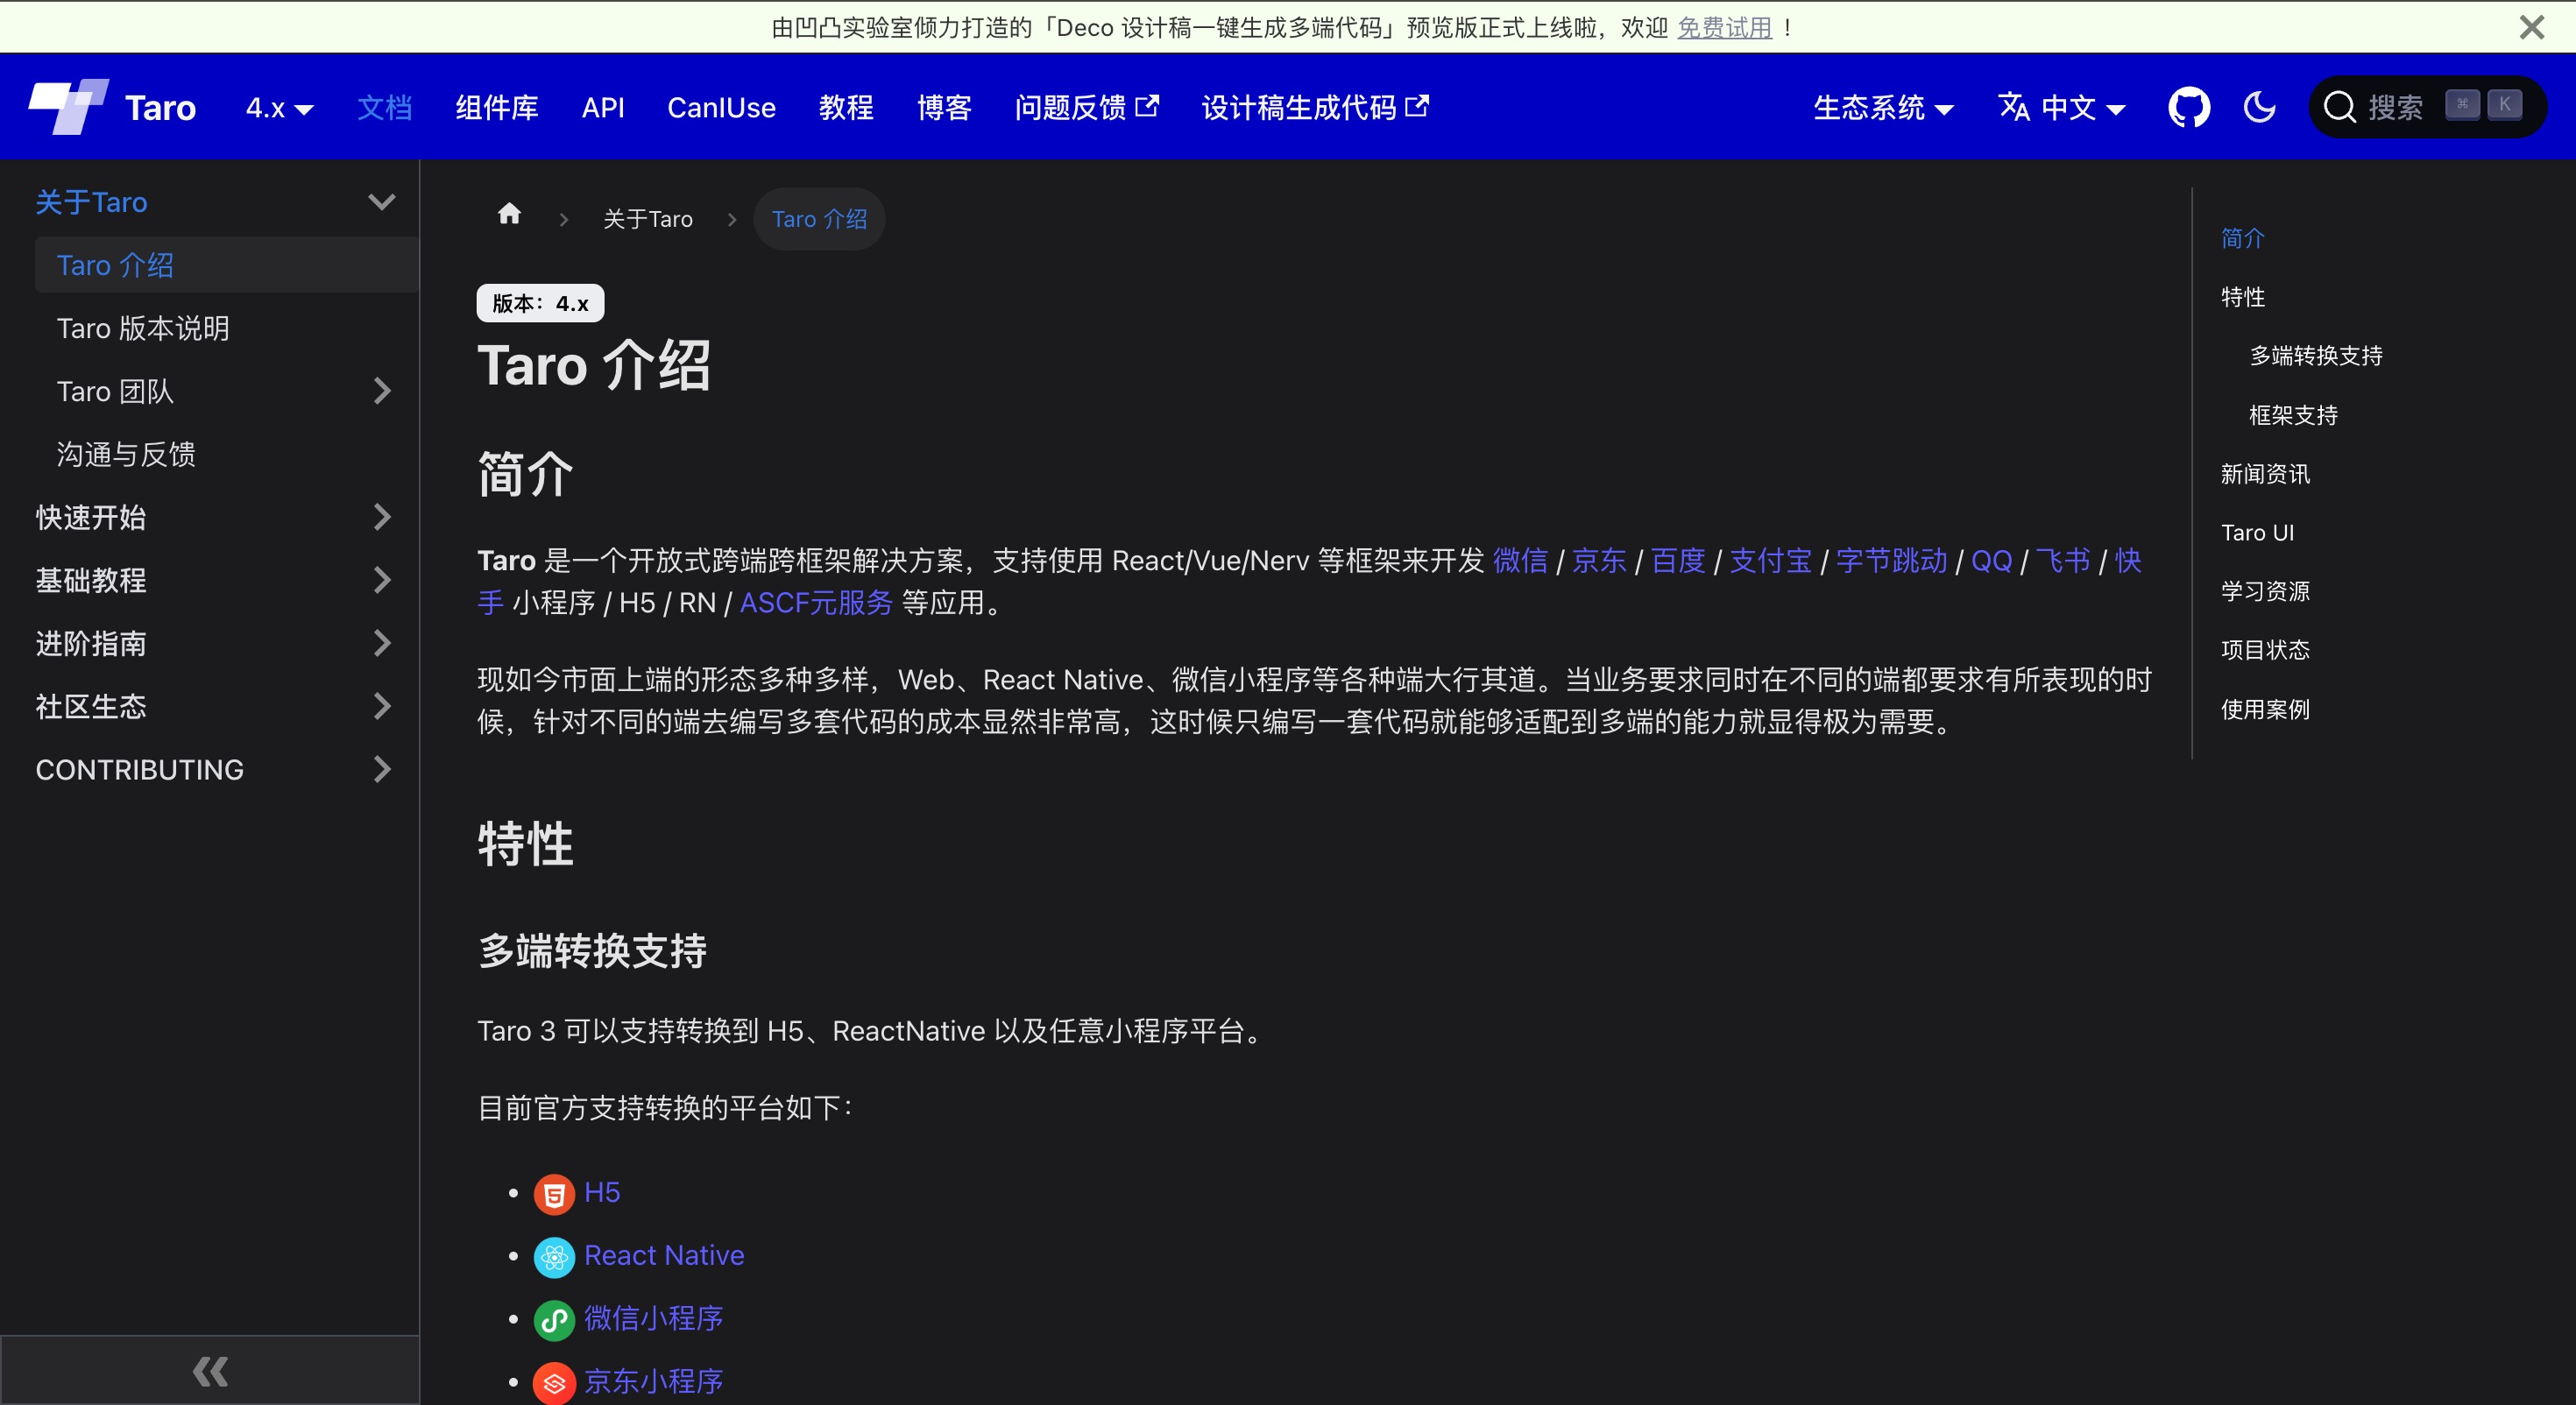Open the 生态系统 dropdown
This screenshot has height=1405, width=2576.
tap(1882, 108)
